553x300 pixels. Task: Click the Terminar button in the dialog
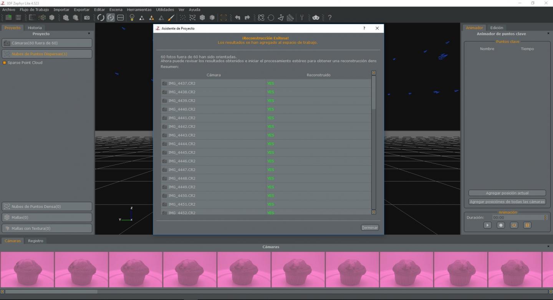370,227
